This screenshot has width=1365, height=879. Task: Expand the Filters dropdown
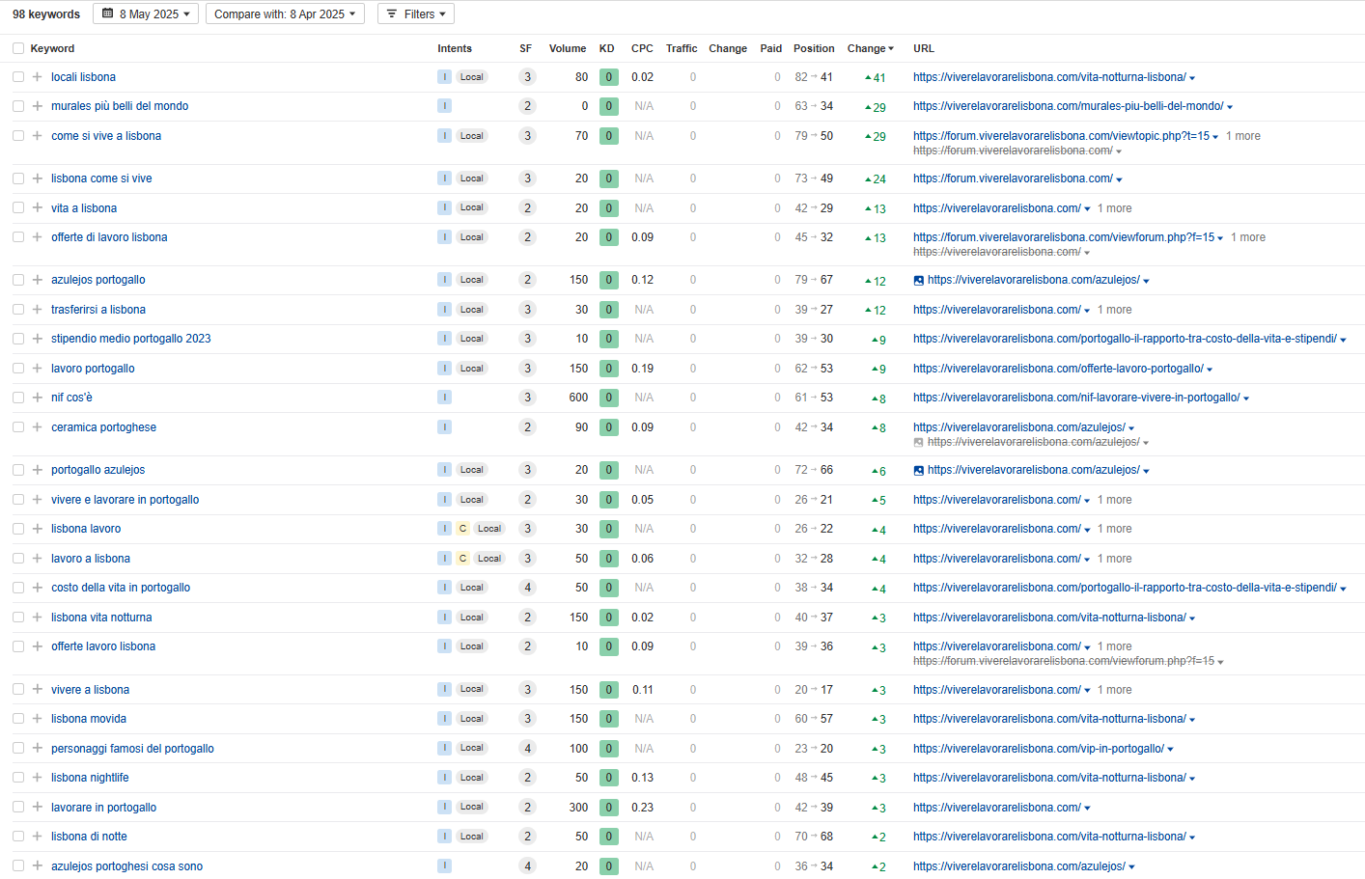[416, 14]
